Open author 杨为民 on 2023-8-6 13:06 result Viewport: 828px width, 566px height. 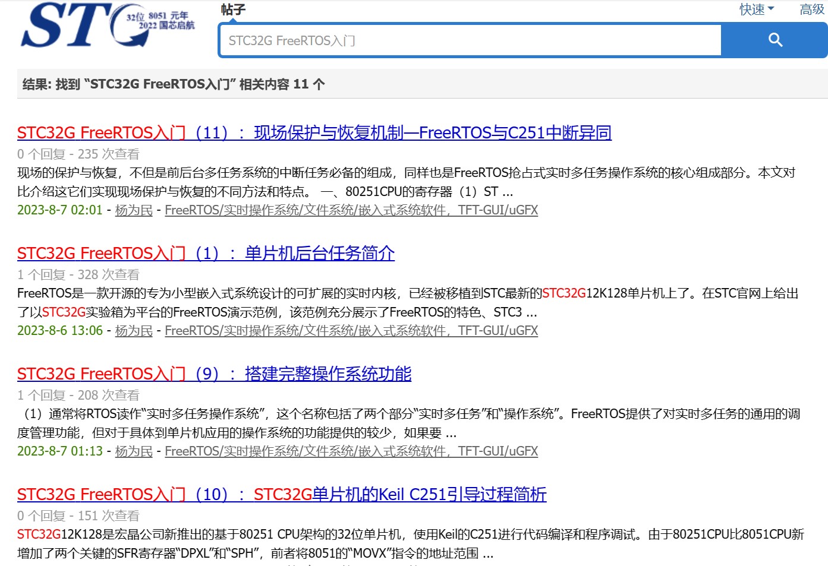[x=134, y=331]
